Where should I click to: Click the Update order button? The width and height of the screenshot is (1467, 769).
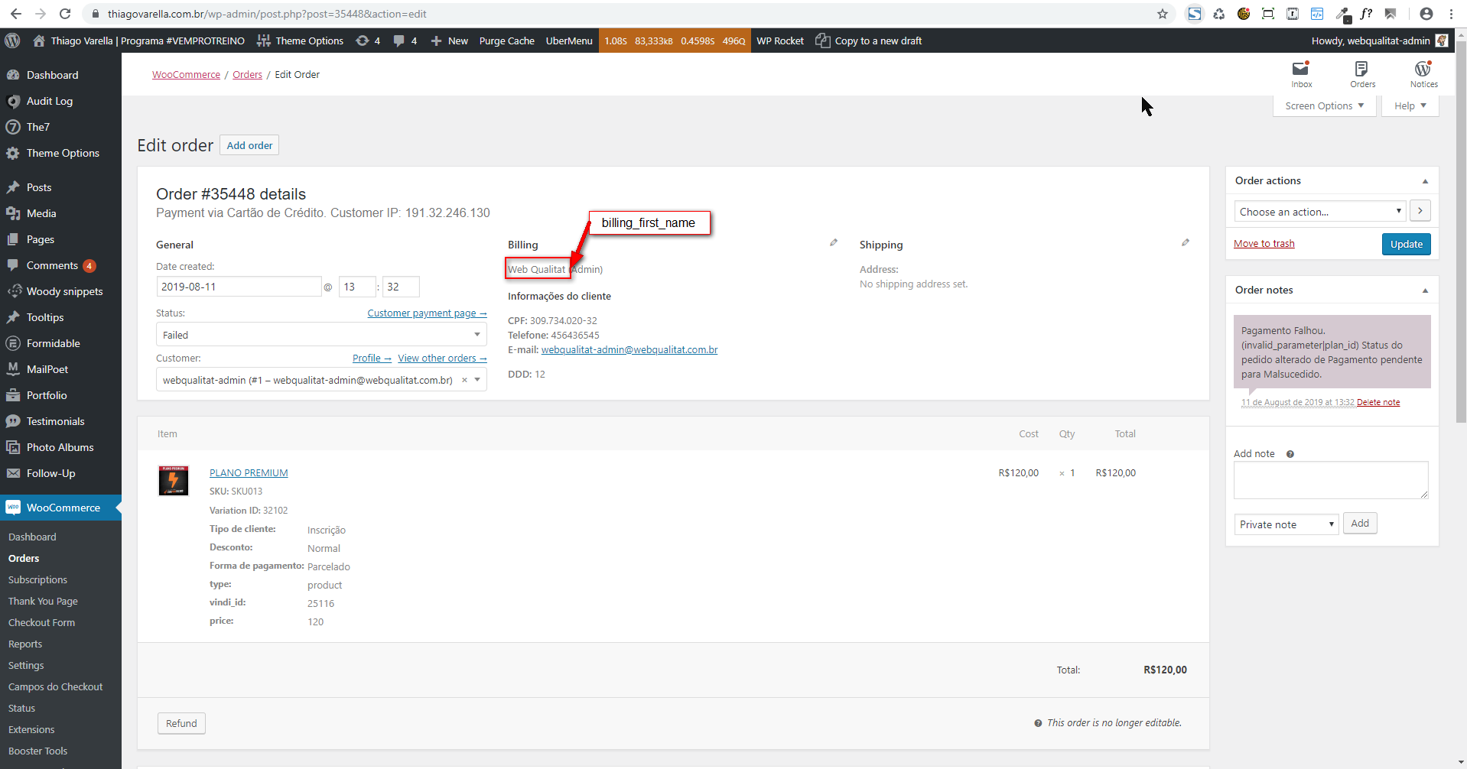pyautogui.click(x=1406, y=244)
